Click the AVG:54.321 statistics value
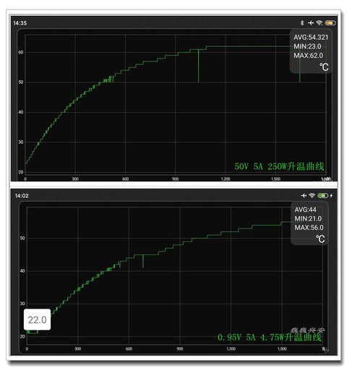Image resolution: width=347 pixels, height=370 pixels. click(x=311, y=38)
